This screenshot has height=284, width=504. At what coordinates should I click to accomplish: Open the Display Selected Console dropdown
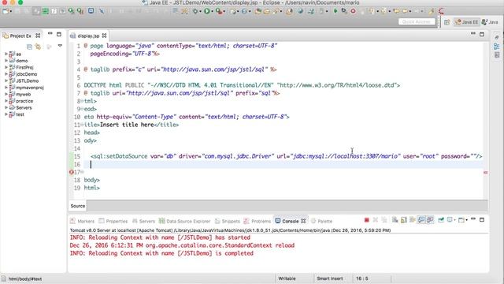[x=455, y=220]
